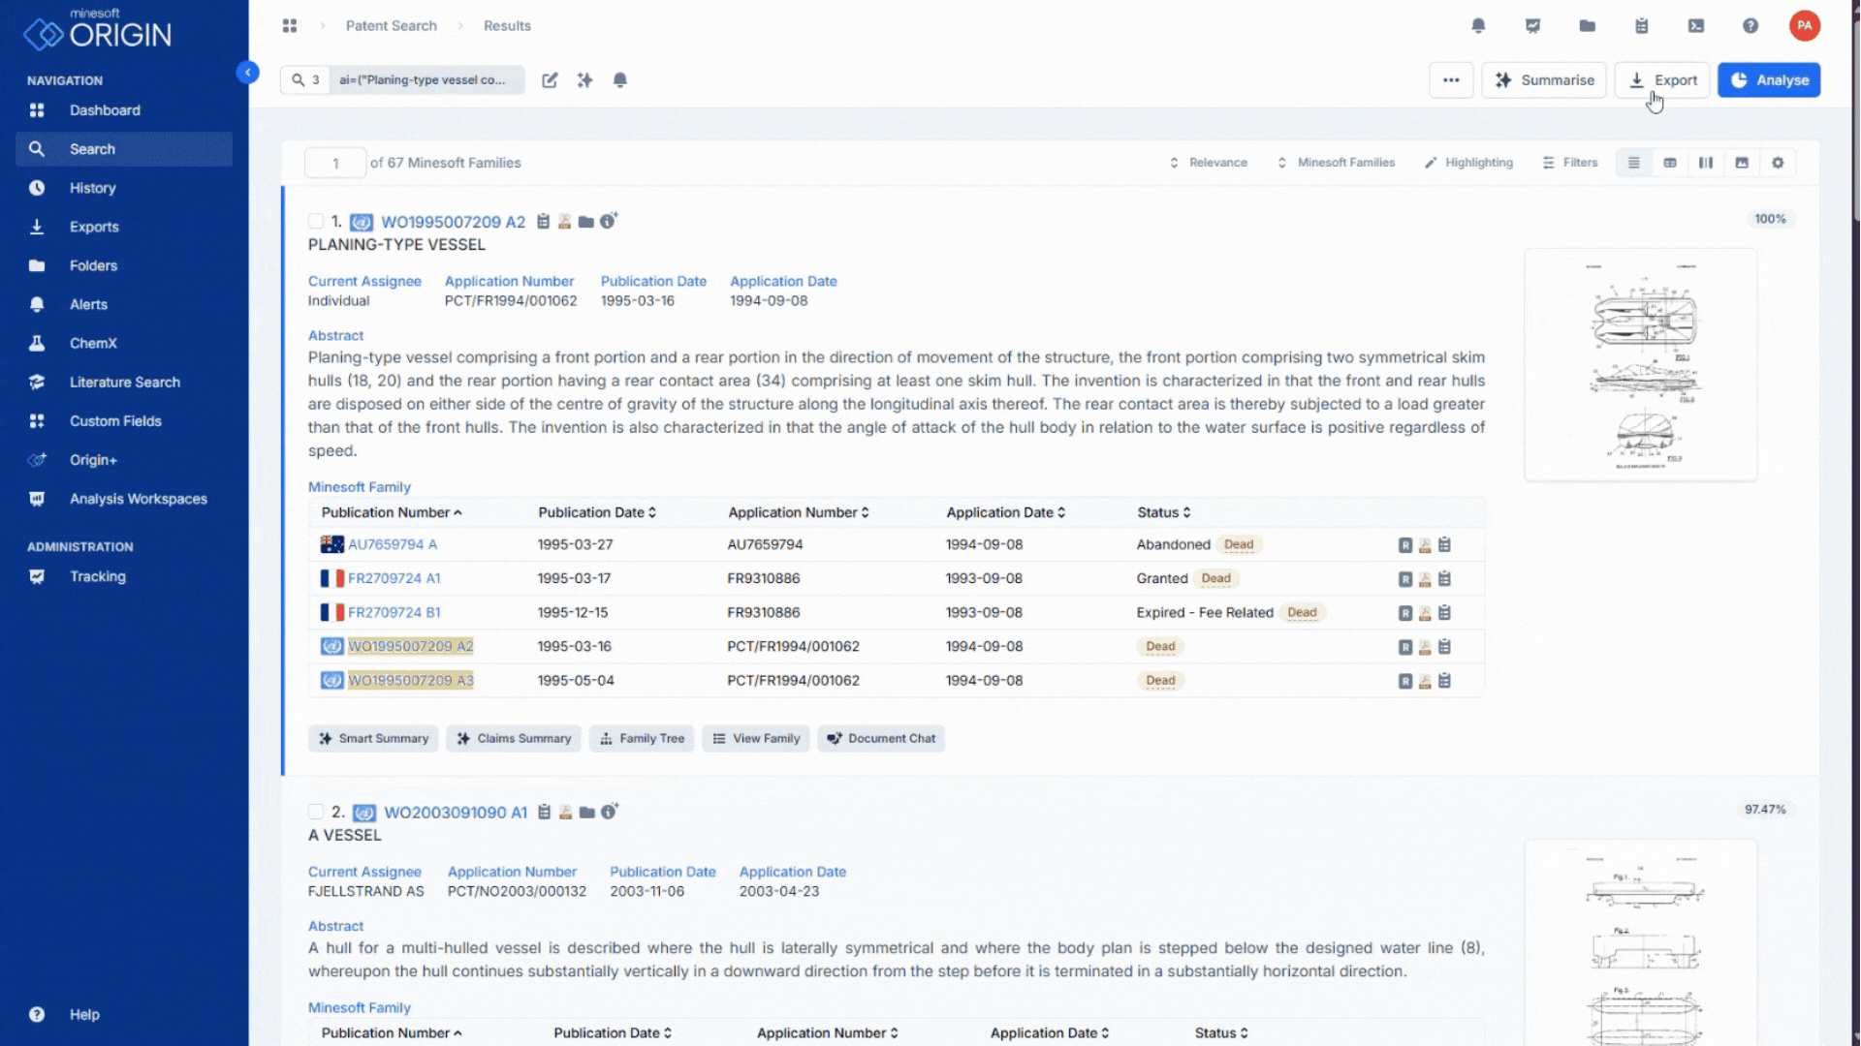1861x1046 pixels.
Task: Add WO1995007209 A2 to folder via folder icon
Action: coord(585,222)
